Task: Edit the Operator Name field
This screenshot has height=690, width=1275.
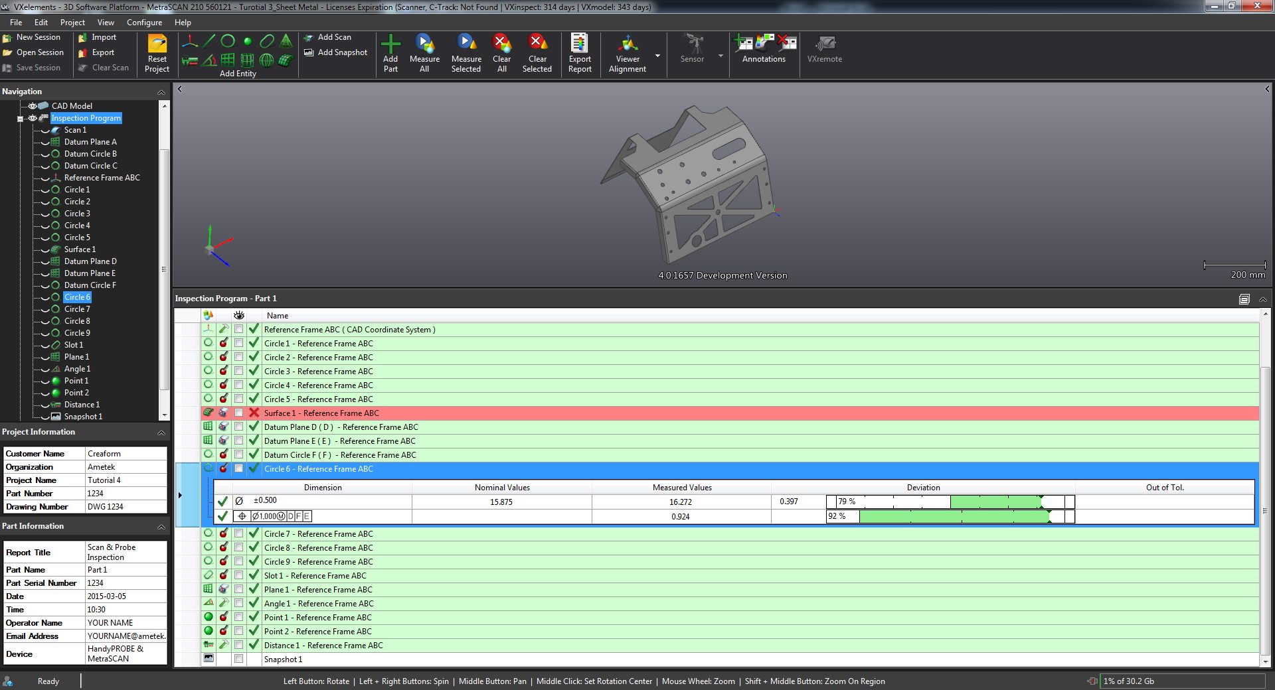Action: click(x=126, y=623)
